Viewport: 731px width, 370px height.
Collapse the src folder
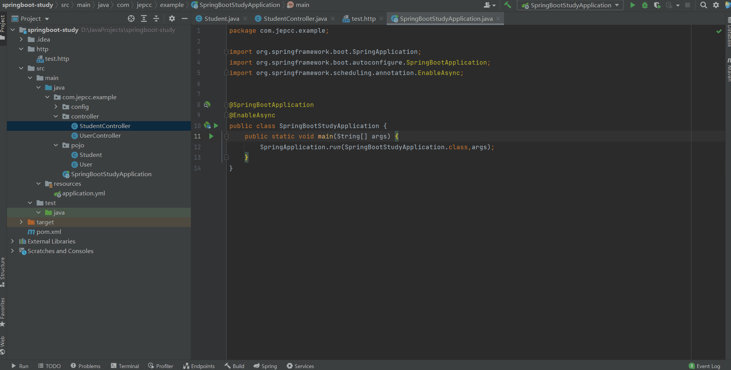21,68
